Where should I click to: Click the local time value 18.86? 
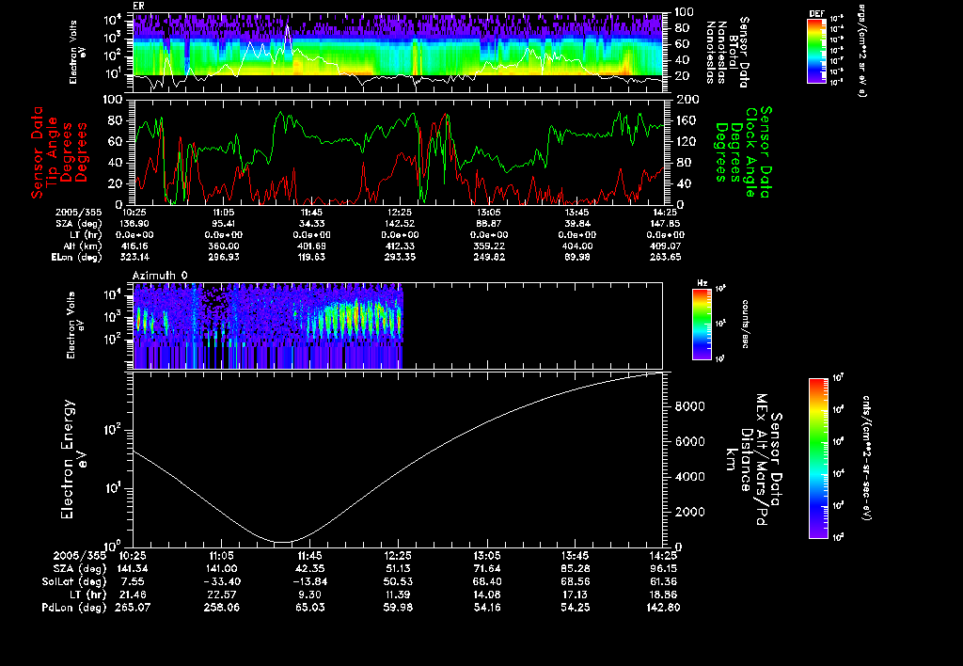point(663,595)
